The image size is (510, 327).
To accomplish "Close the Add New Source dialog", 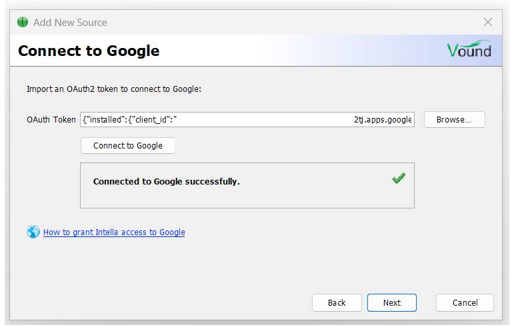I will 487,22.
